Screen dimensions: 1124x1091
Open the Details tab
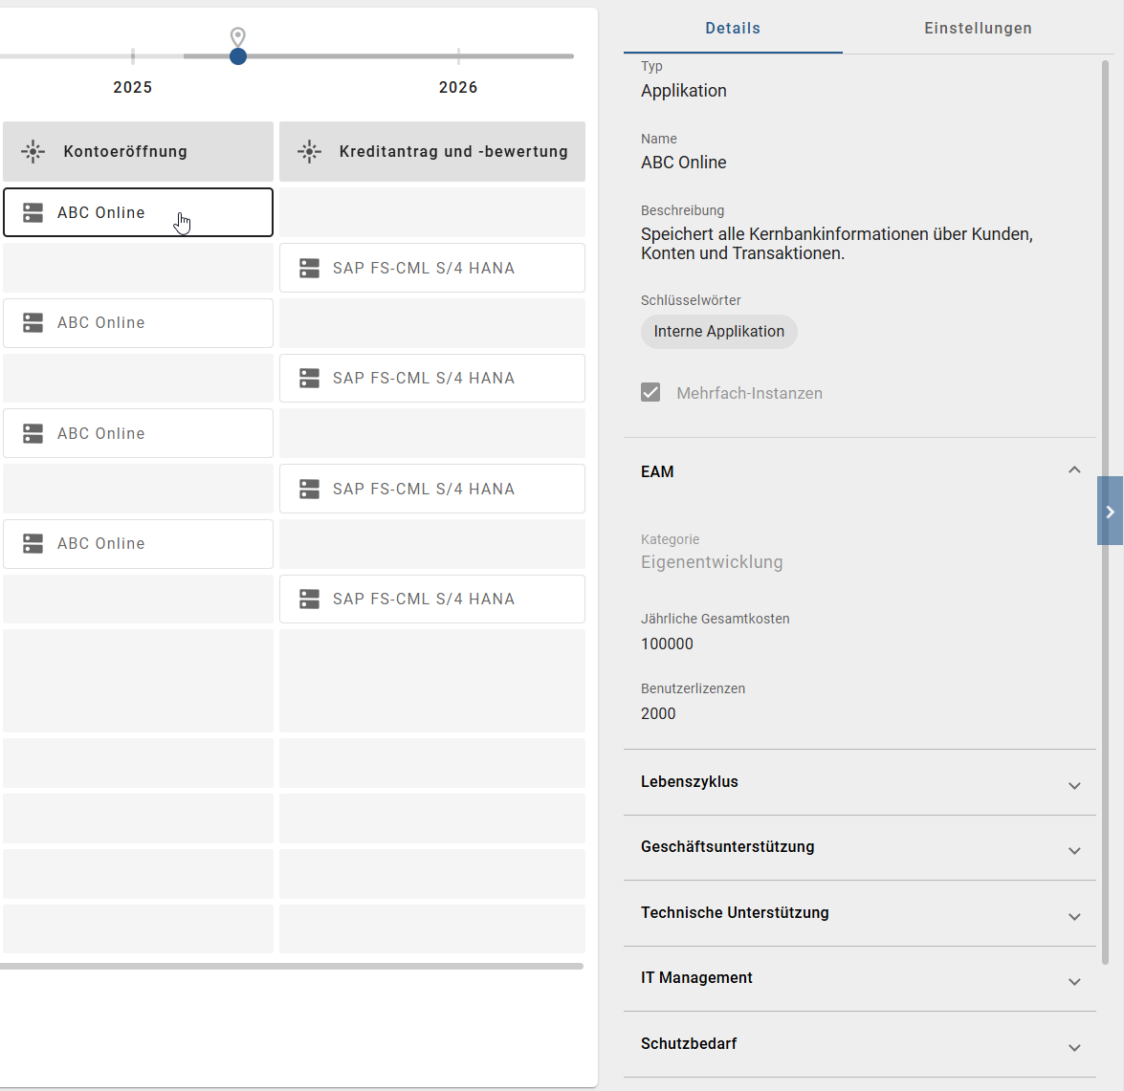coord(733,28)
